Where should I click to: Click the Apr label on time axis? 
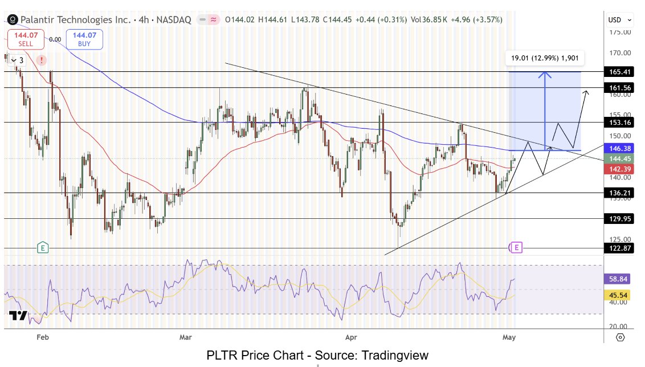(x=351, y=337)
